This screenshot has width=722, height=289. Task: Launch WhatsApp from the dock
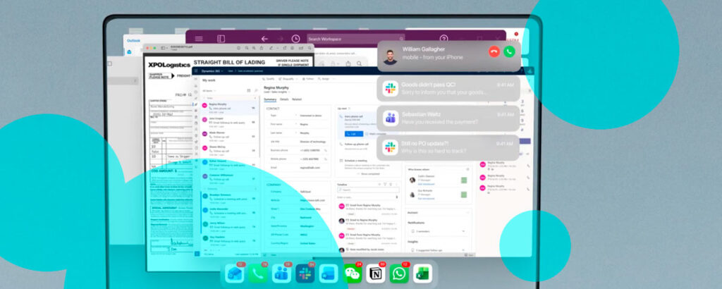click(400, 273)
